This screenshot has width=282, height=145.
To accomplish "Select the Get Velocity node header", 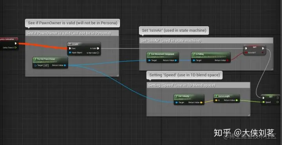I will [189, 97].
